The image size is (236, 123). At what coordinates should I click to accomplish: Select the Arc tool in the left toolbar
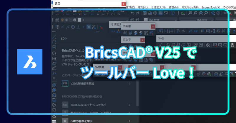tap(54, 42)
